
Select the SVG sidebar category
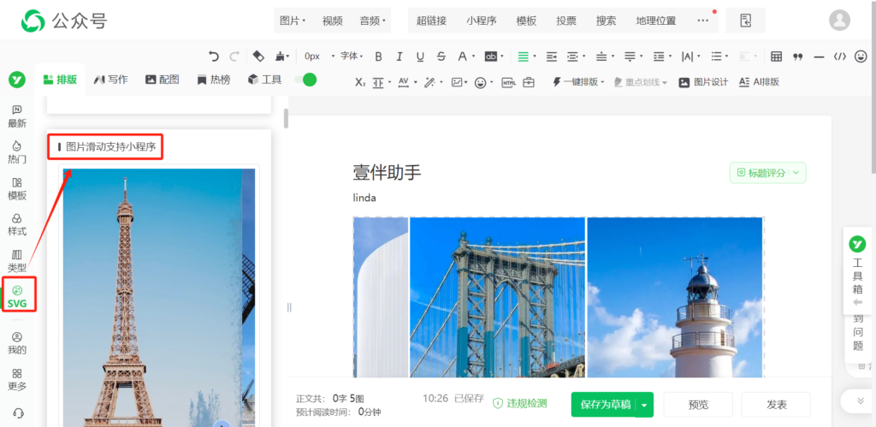point(17,297)
